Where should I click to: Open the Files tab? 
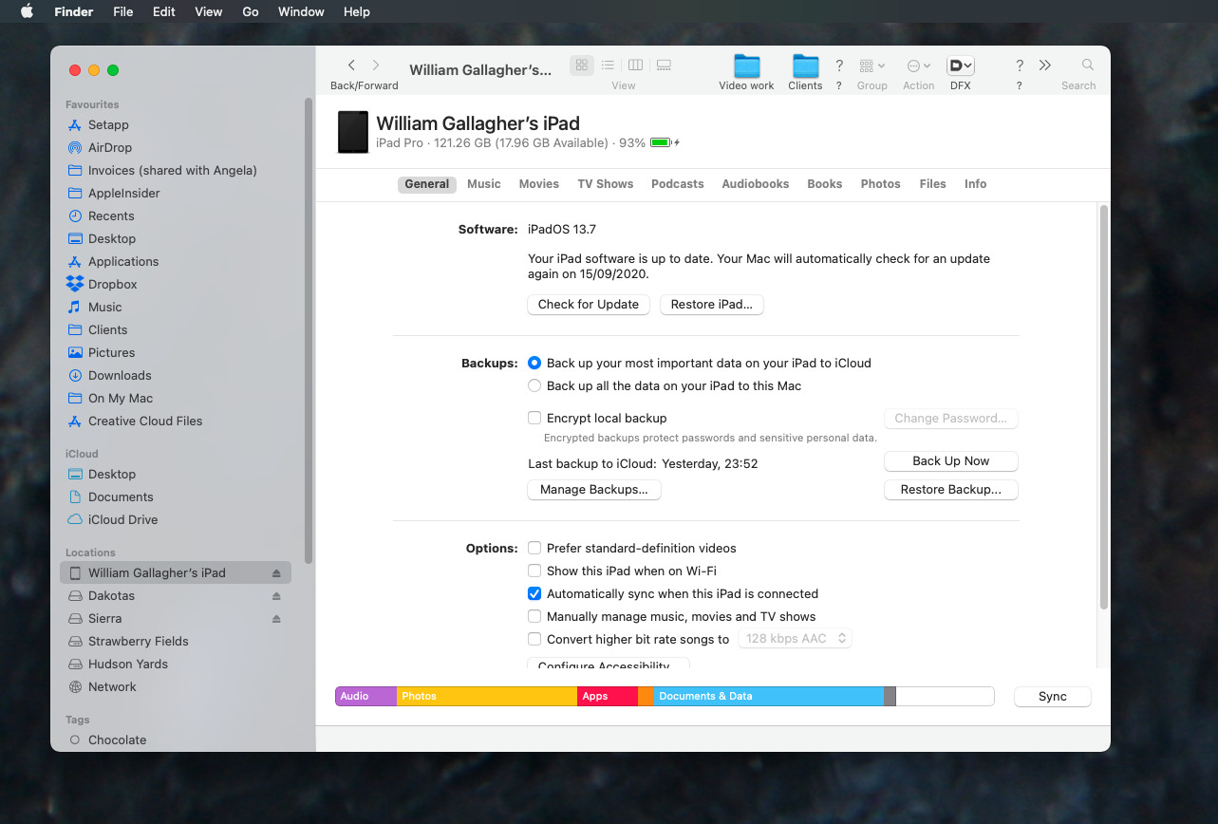pos(933,184)
